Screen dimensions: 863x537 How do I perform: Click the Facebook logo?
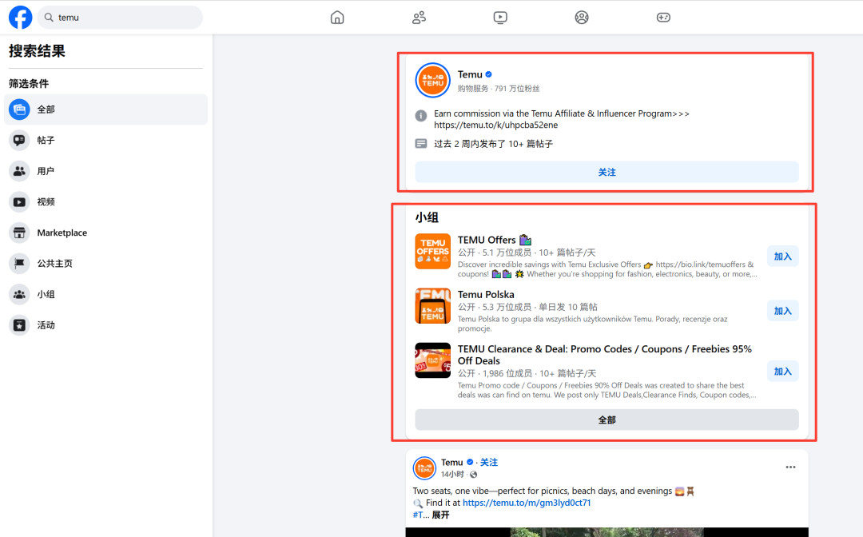[19, 17]
